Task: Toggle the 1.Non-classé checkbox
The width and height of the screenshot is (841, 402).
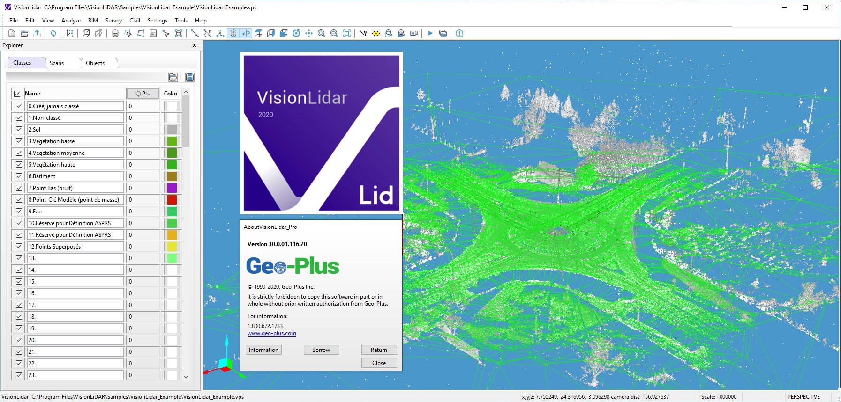Action: pyautogui.click(x=19, y=118)
